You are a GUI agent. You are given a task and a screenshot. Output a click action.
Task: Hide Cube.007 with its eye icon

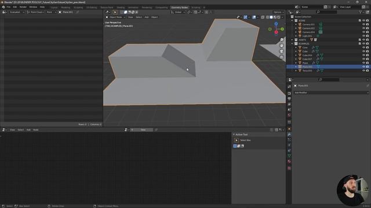click(x=363, y=59)
